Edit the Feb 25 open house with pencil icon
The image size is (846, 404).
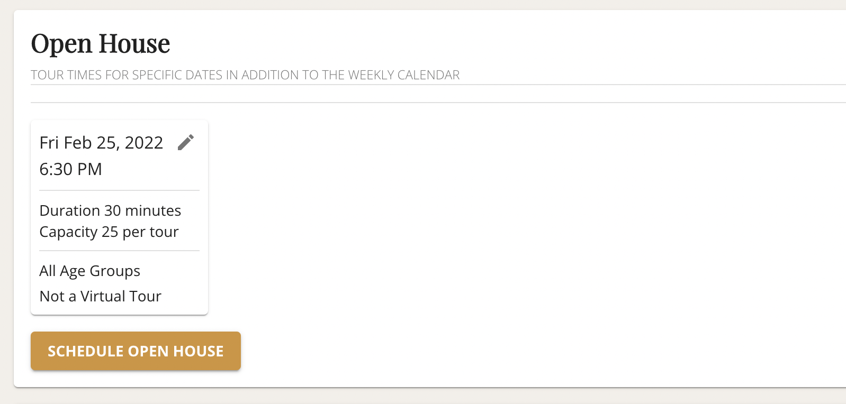tap(185, 142)
